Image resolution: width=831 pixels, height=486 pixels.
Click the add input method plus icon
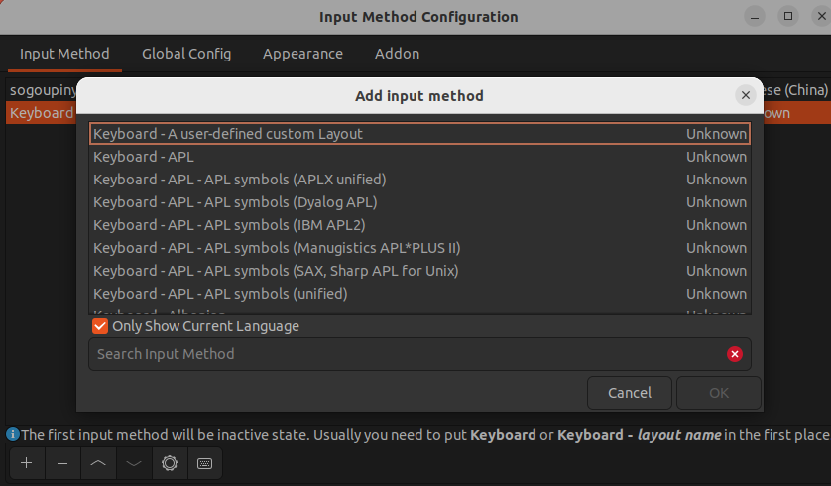(26, 463)
